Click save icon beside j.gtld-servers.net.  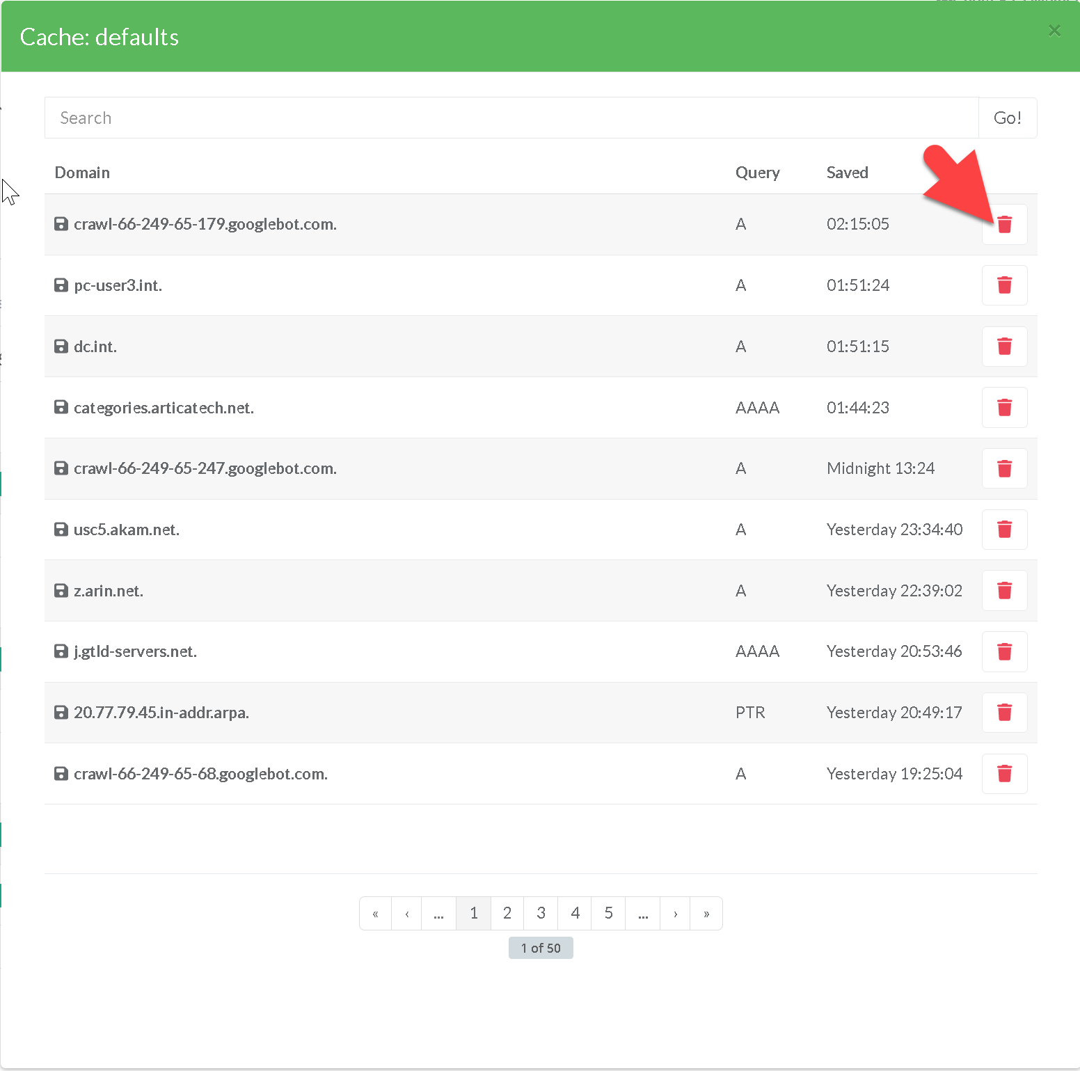click(61, 651)
